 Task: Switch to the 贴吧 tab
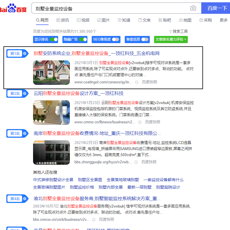coord(165,20)
